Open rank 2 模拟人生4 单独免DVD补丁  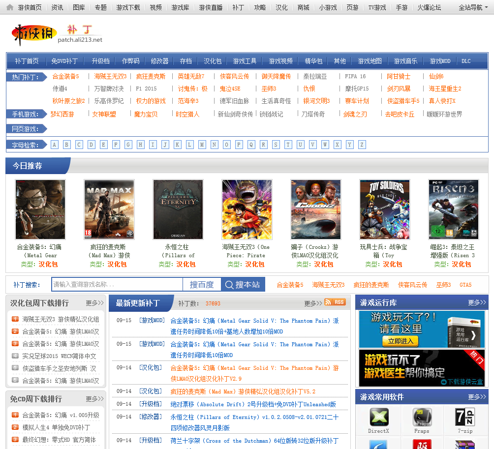pyautogui.click(x=56, y=427)
